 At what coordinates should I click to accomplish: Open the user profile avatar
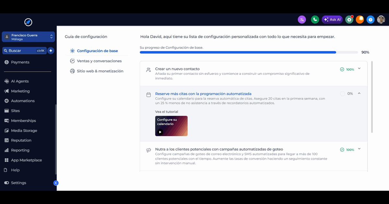pyautogui.click(x=381, y=20)
